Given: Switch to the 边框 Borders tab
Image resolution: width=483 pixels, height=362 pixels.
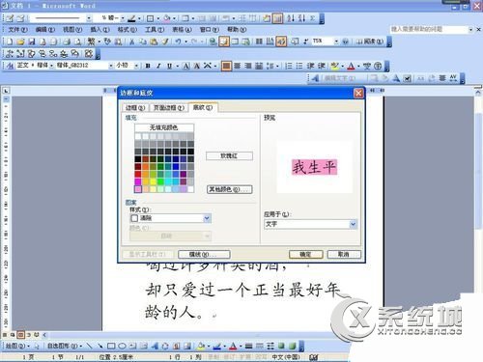Looking at the screenshot, I should click(x=135, y=108).
